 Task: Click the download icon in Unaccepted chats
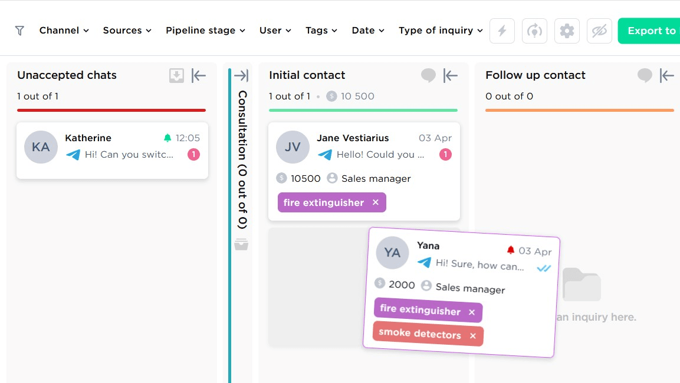point(176,75)
